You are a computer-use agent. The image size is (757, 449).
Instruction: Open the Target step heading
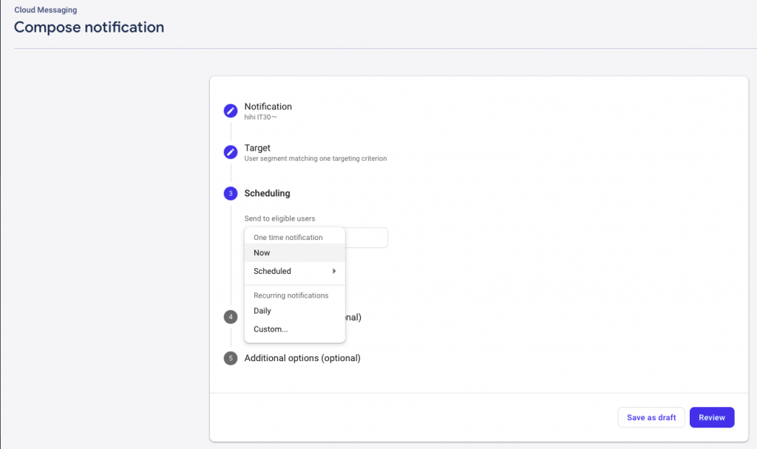coord(257,148)
